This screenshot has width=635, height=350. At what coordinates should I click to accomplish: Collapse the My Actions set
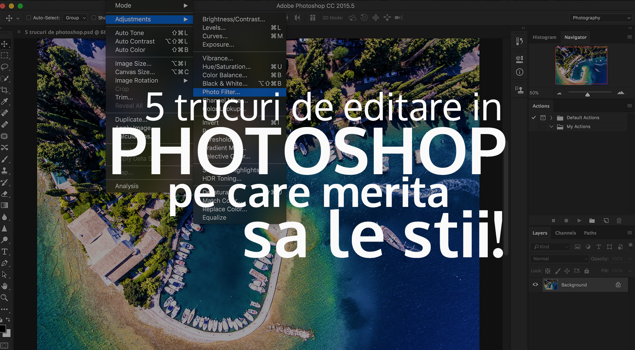coord(551,127)
